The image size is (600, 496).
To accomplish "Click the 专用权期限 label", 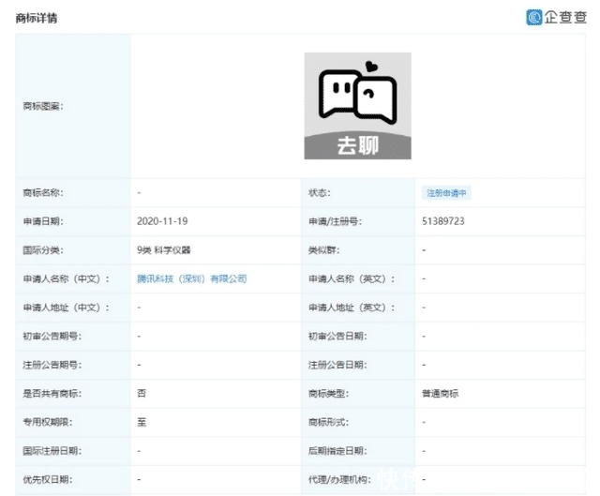I will coord(48,422).
